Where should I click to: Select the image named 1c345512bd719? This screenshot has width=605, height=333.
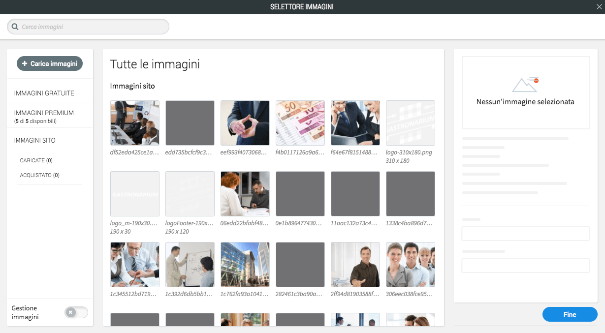135,265
